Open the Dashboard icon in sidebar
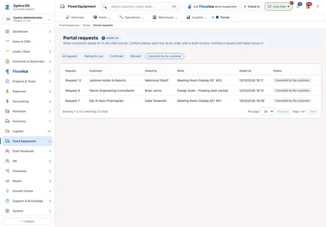 point(7,32)
